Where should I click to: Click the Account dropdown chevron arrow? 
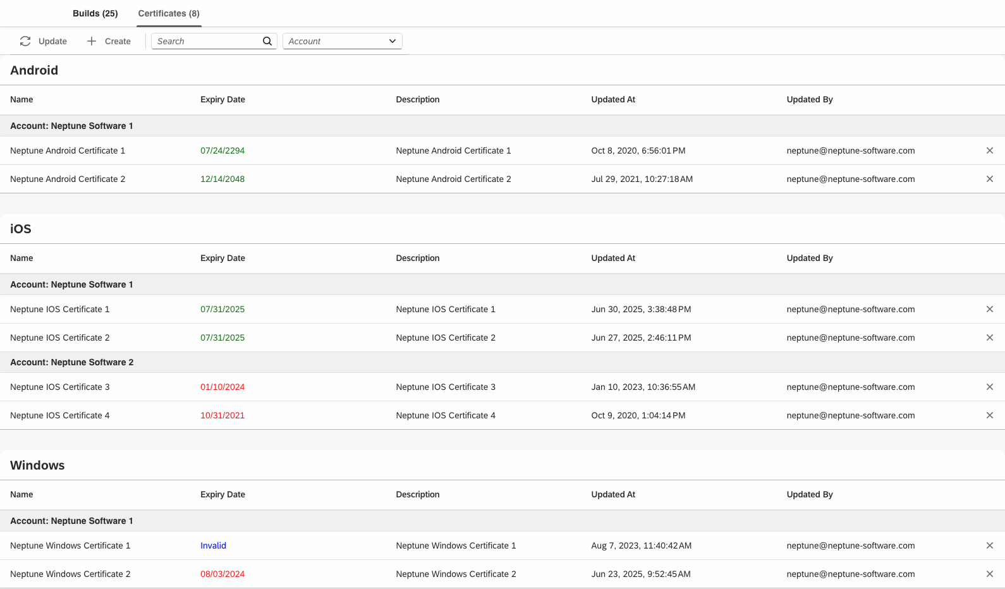[x=393, y=41]
